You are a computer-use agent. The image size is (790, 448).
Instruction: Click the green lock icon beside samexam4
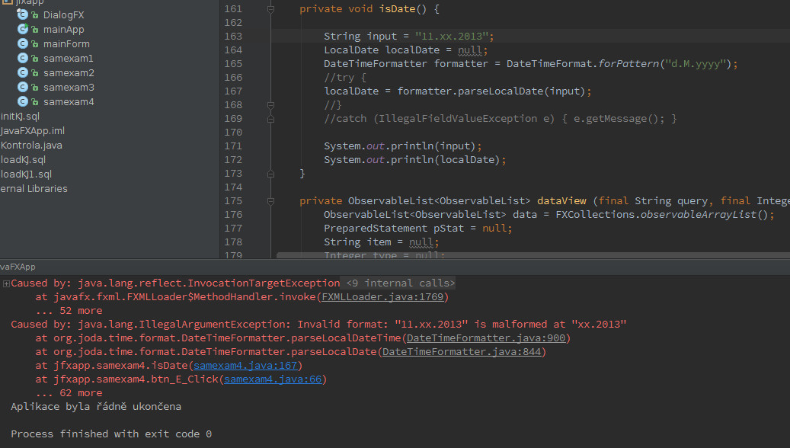point(35,101)
